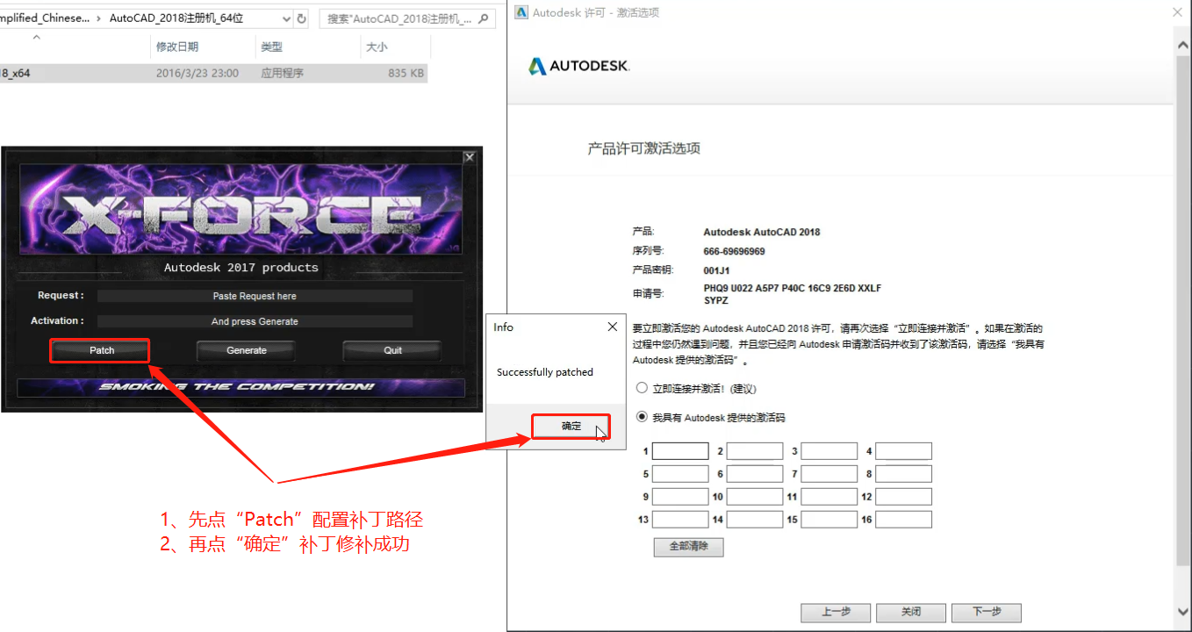Click activation code box number 1

click(680, 450)
